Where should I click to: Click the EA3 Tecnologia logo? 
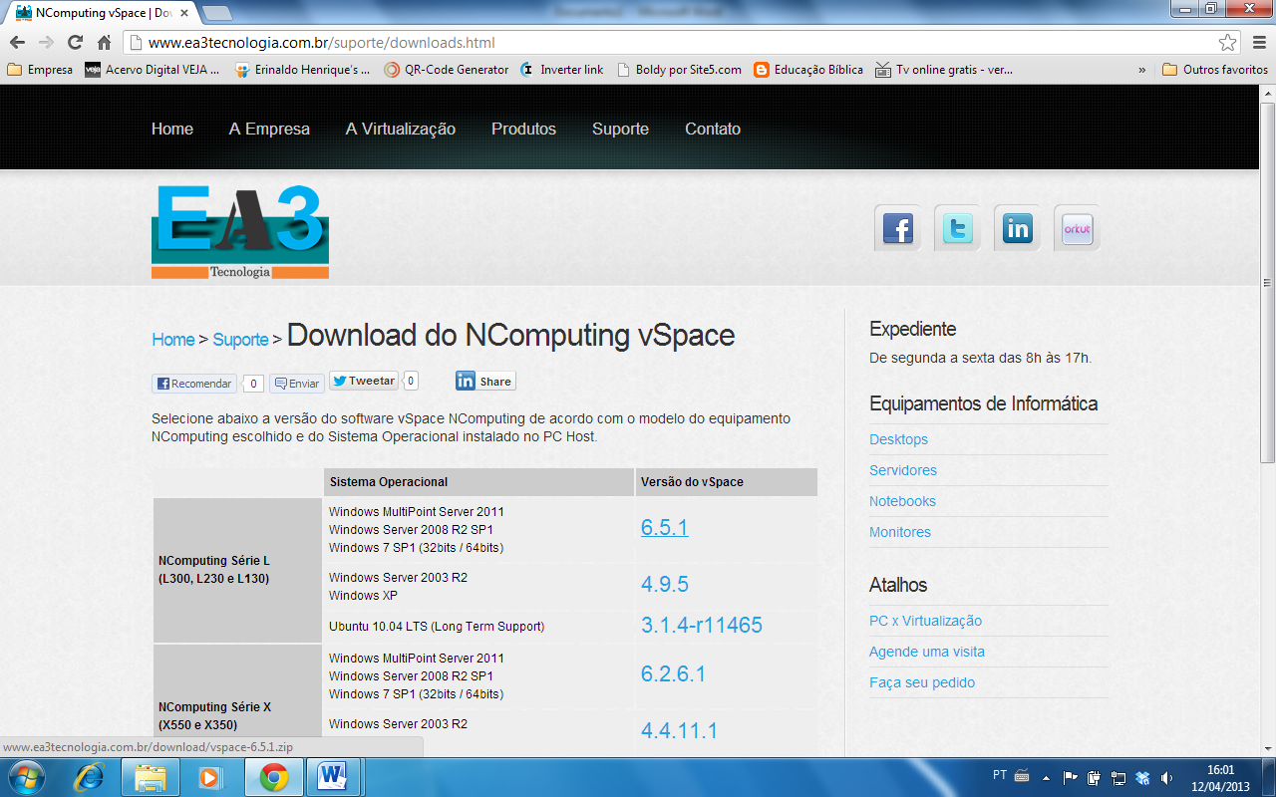coord(239,232)
